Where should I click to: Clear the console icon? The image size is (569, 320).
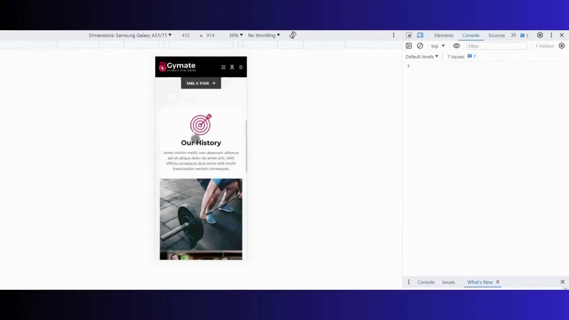coord(420,46)
